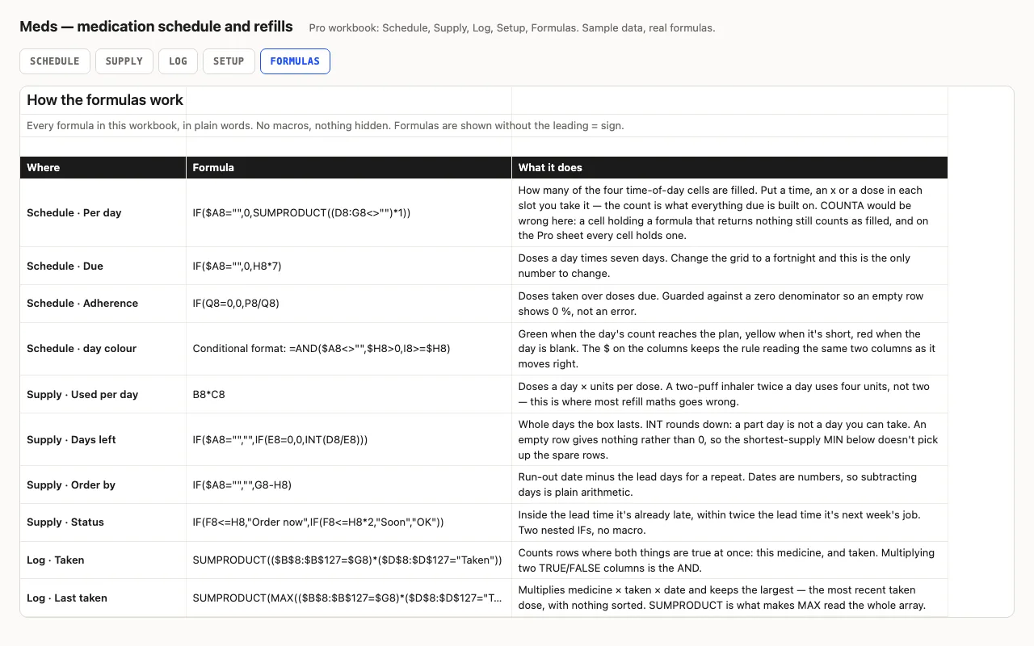Click the 'Whole days the box lasts' description
The height and width of the screenshot is (646, 1034).
[729, 439]
